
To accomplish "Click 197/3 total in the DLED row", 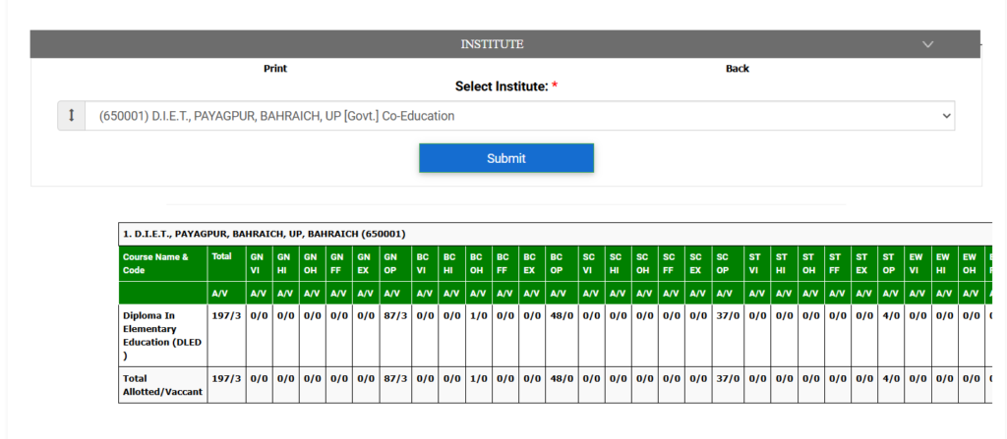I will (225, 315).
